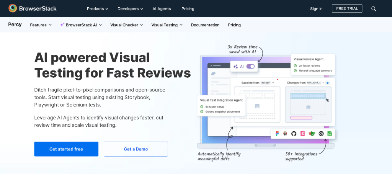The width and height of the screenshot is (392, 178).
Task: Click the "50+ integrations supported" caption
Action: click(x=301, y=156)
